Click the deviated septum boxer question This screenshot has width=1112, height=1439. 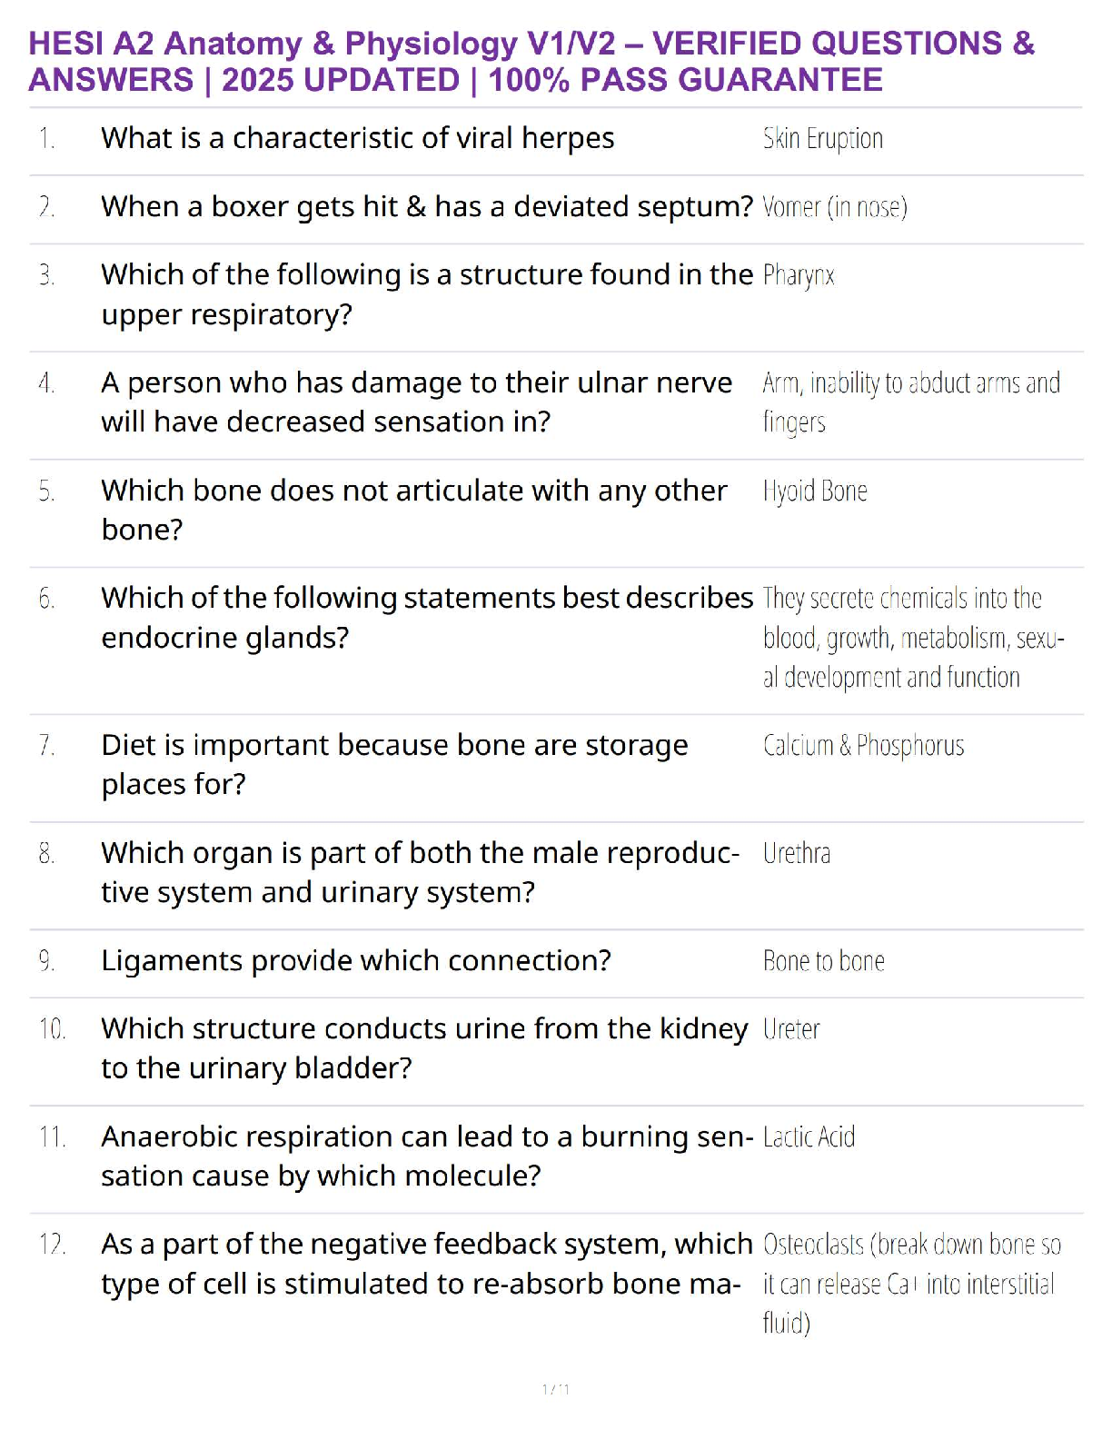[427, 207]
